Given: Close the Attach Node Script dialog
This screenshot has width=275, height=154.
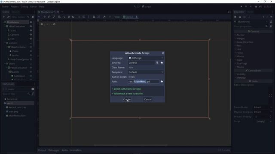Looking at the screenshot, I should [163, 53].
